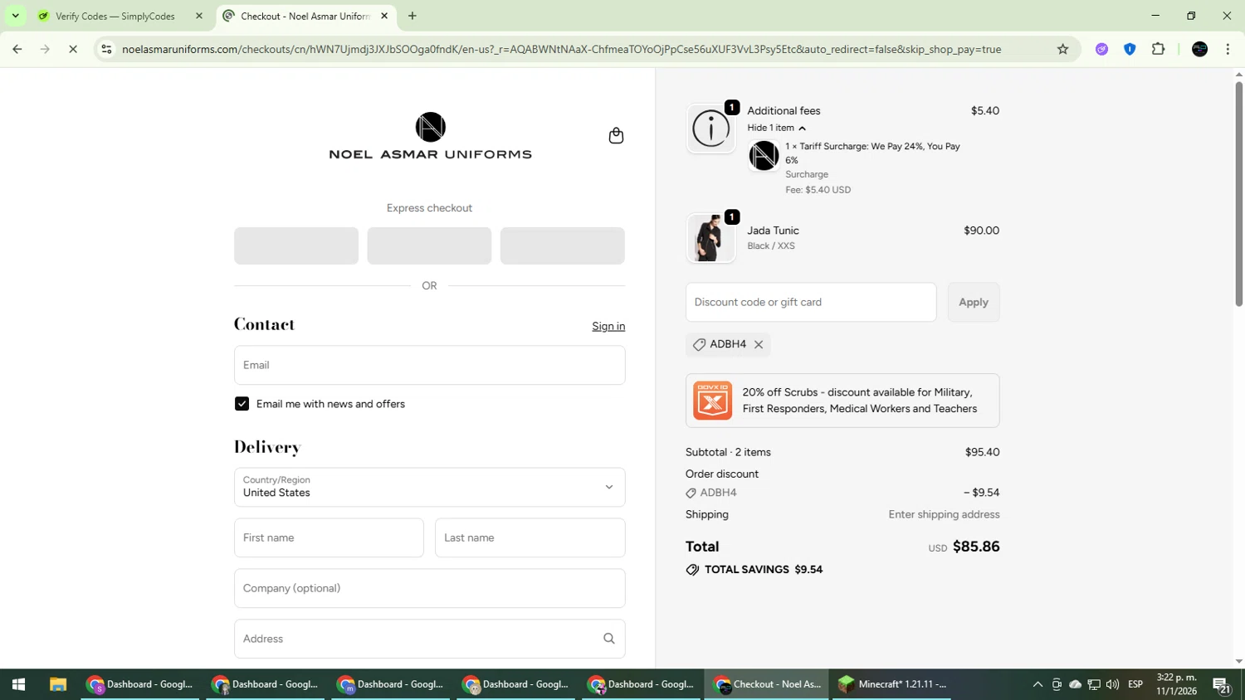Click the ESP language indicator
Image resolution: width=1245 pixels, height=700 pixels.
pyautogui.click(x=1135, y=684)
